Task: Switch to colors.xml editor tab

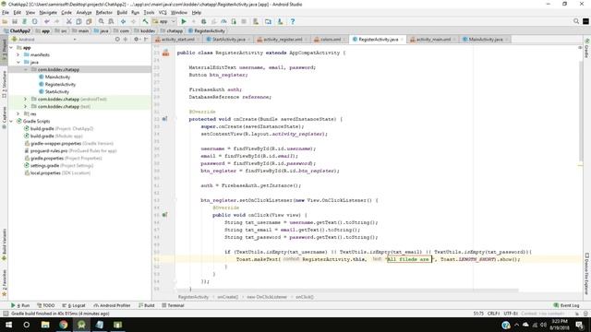Action: point(331,39)
